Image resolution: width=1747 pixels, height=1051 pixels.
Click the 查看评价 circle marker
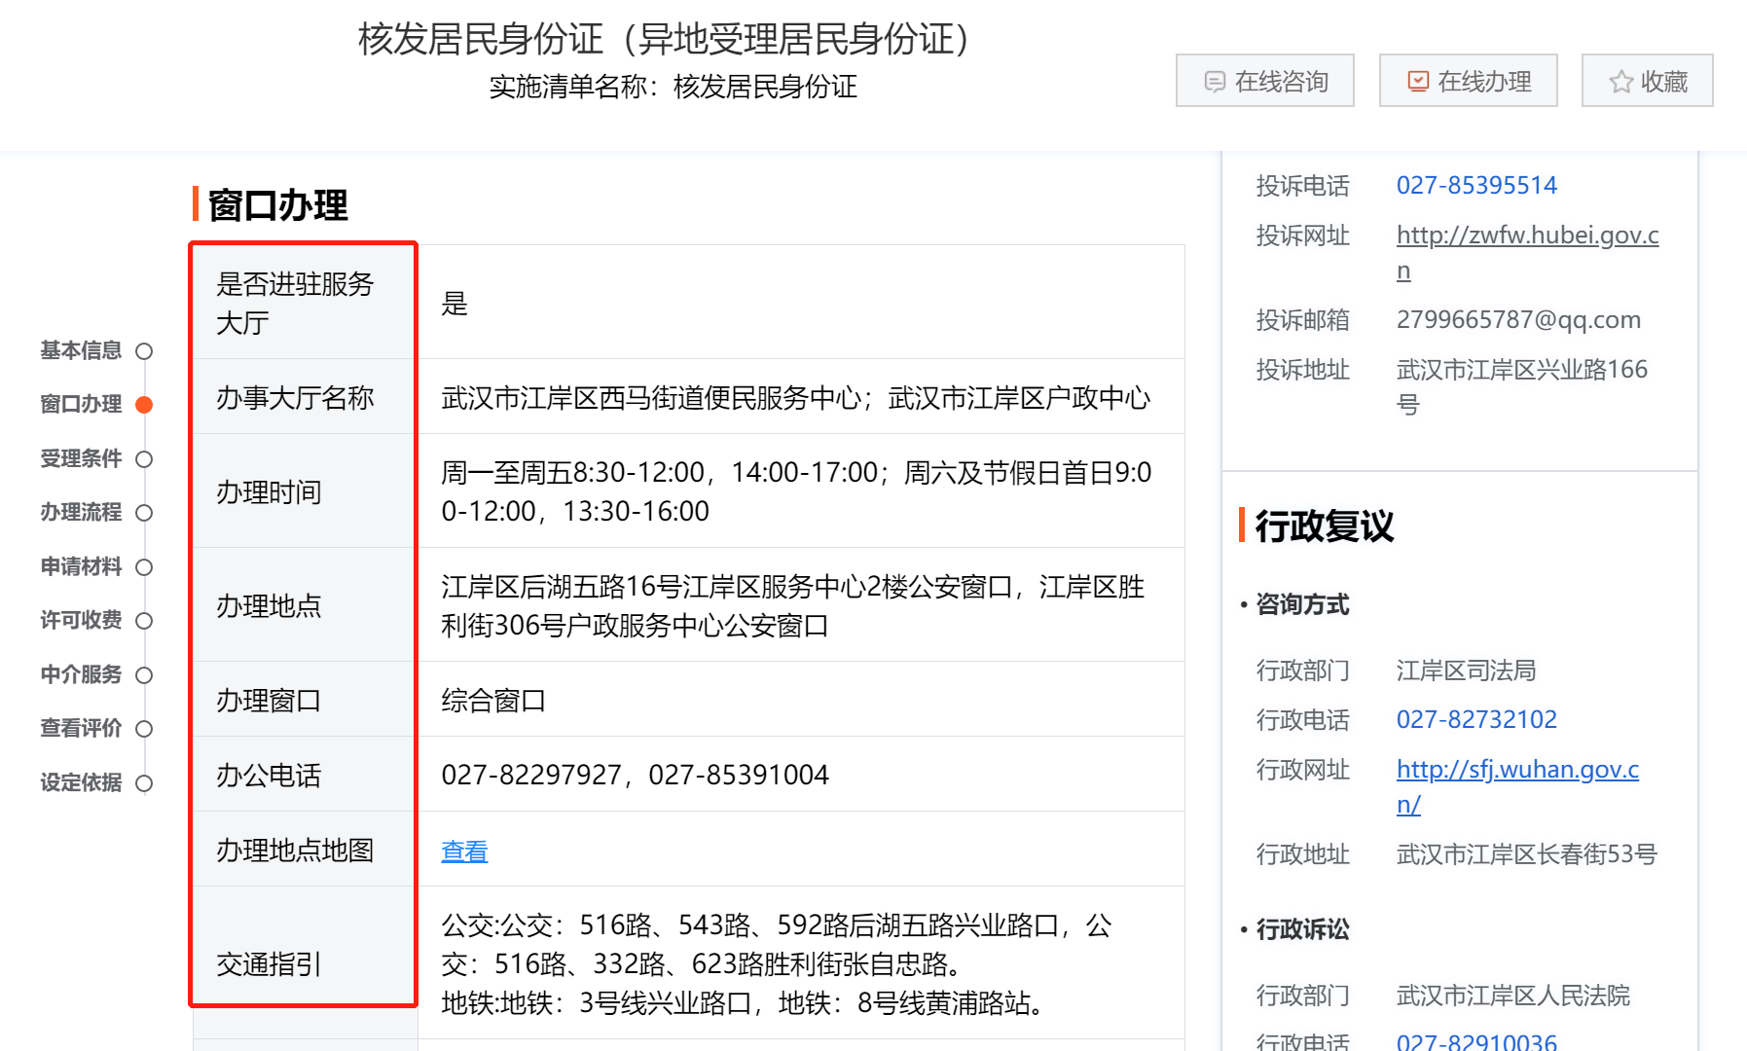[x=144, y=729]
